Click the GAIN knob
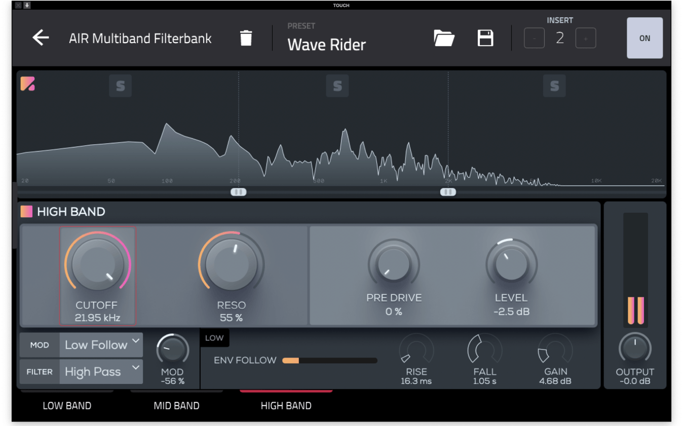The height and width of the screenshot is (426, 683). click(x=555, y=350)
